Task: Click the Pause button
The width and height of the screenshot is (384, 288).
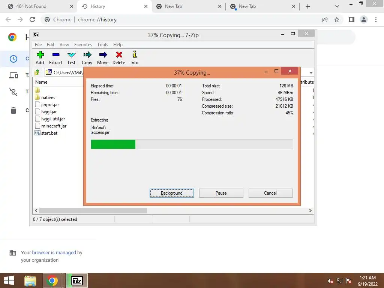Action: [x=221, y=193]
